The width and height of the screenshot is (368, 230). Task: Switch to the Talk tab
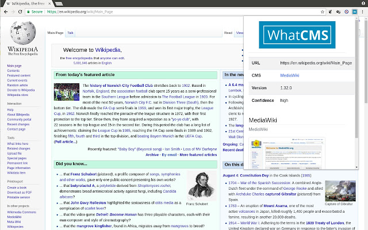click(70, 33)
